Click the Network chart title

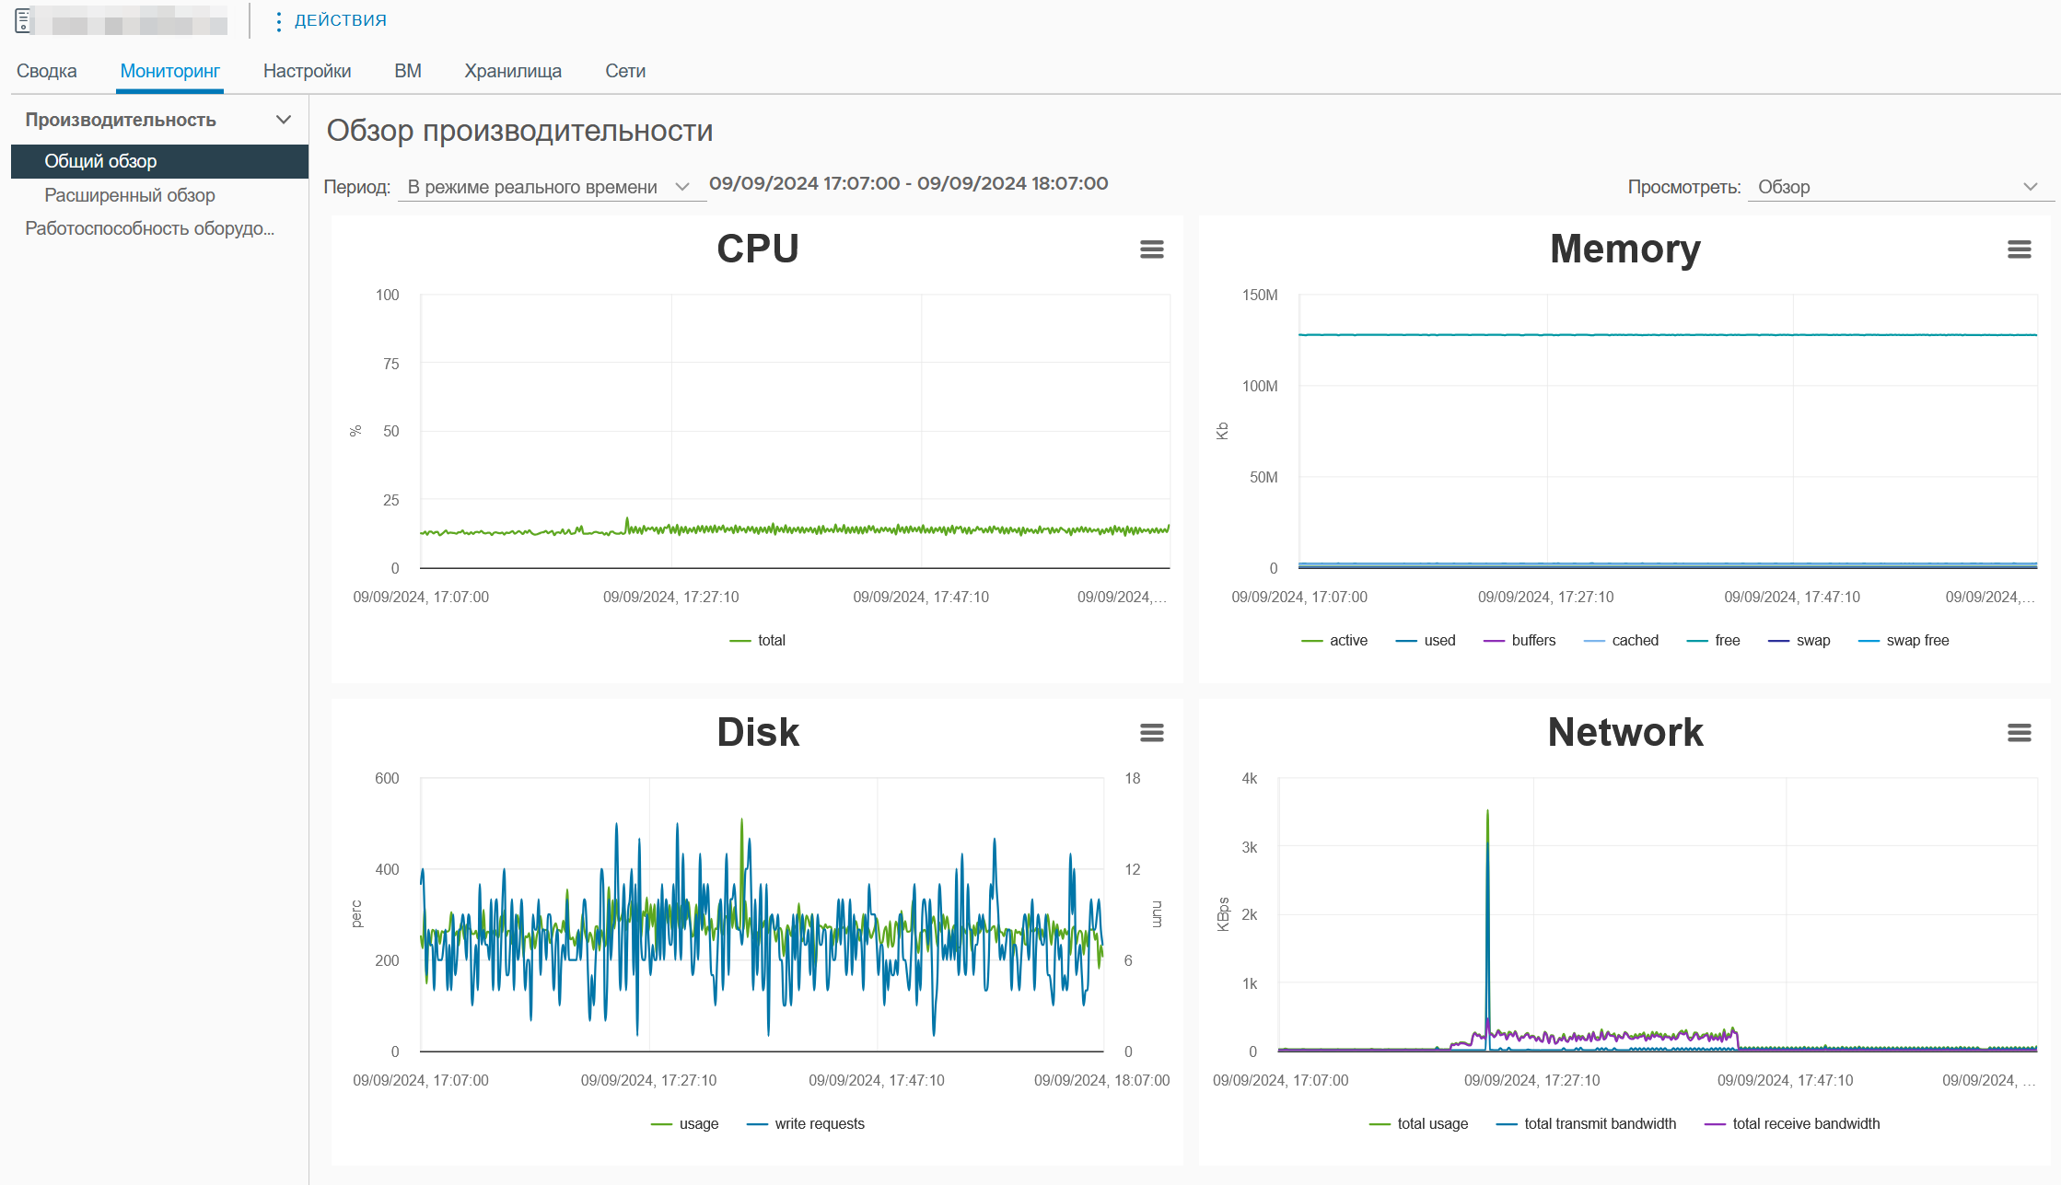click(1625, 732)
